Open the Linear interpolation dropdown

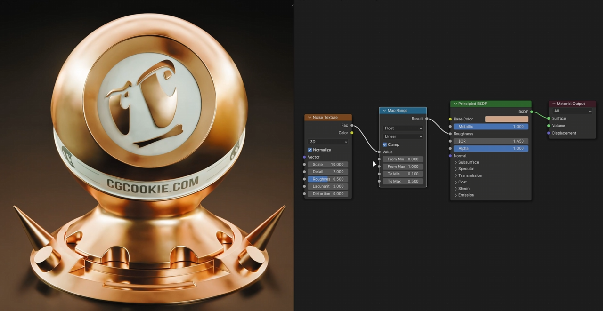403,136
